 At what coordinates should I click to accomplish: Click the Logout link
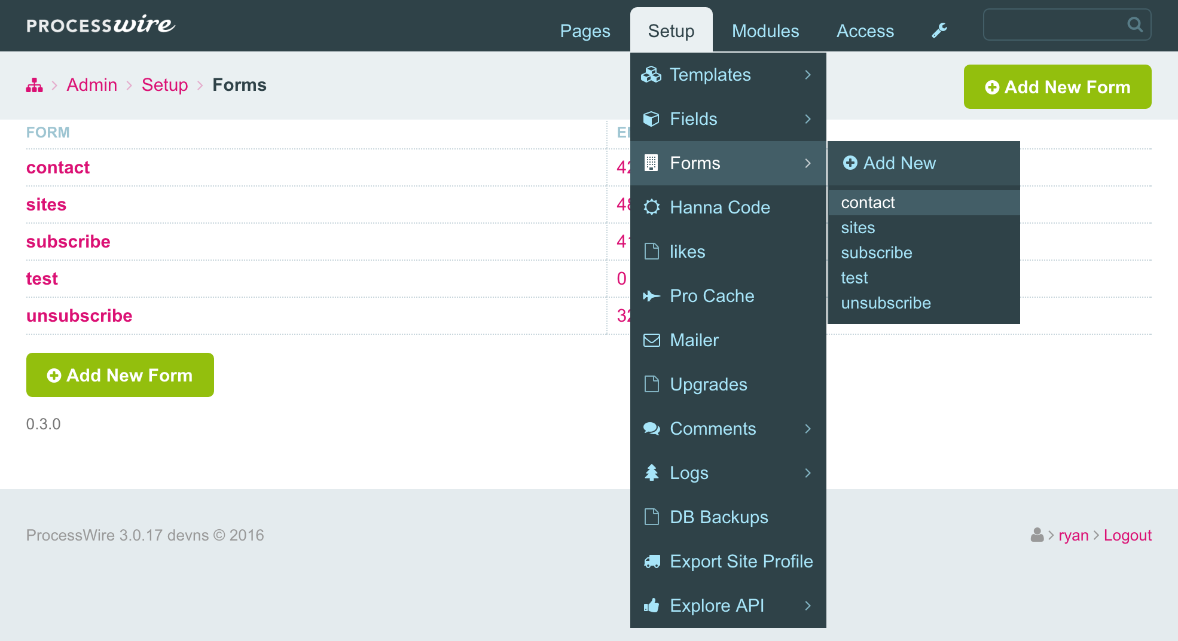[x=1127, y=535]
